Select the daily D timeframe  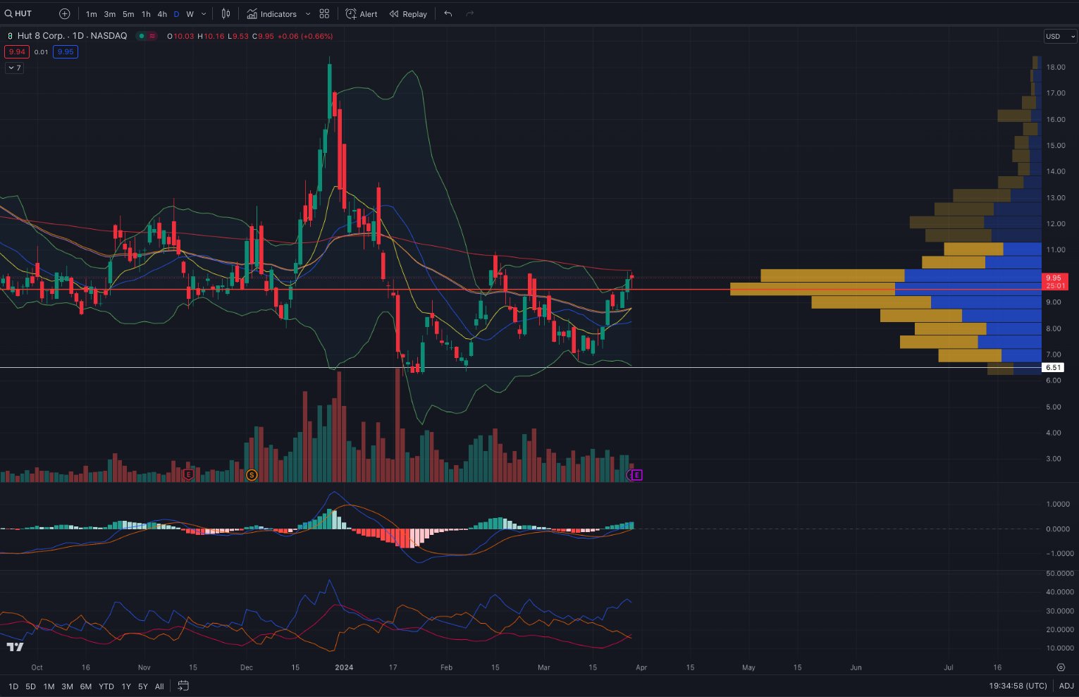[x=176, y=13]
